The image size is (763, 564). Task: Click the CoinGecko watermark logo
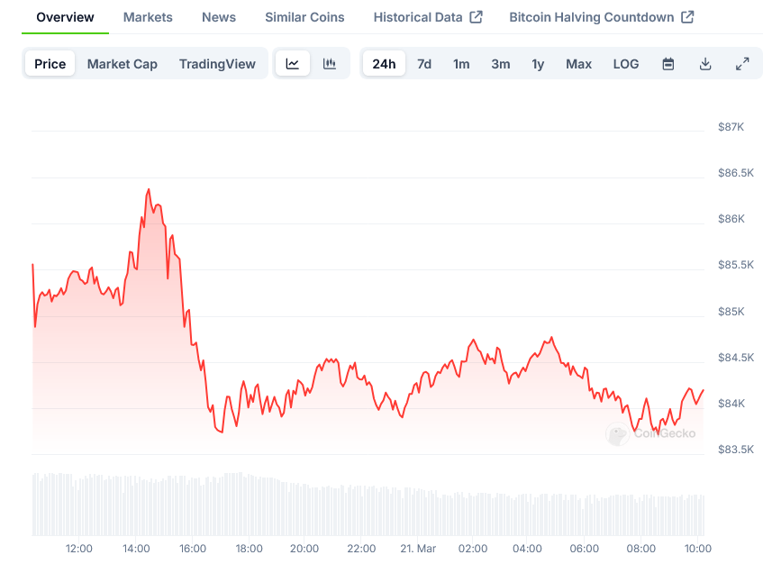click(650, 433)
